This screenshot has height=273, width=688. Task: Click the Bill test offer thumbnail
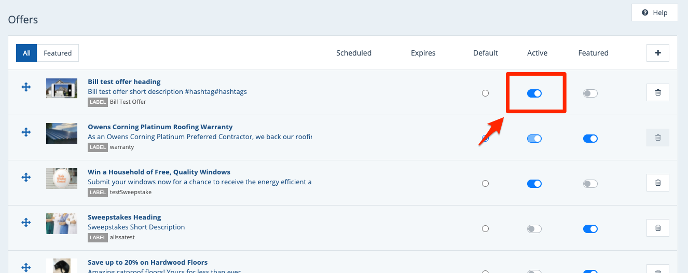coord(61,88)
